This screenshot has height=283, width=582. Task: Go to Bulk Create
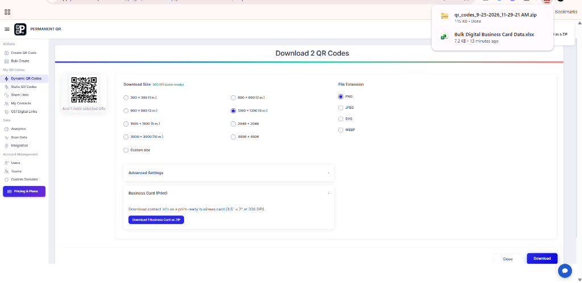pyautogui.click(x=20, y=61)
